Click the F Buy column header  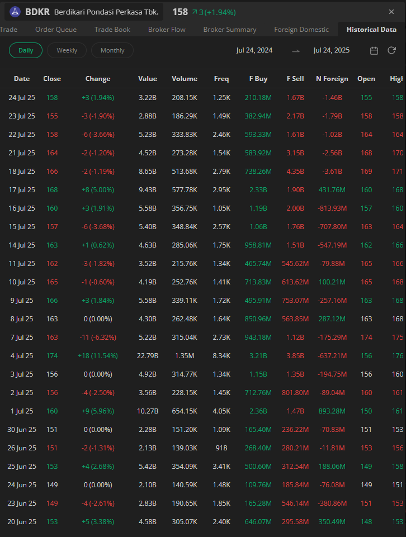point(258,79)
